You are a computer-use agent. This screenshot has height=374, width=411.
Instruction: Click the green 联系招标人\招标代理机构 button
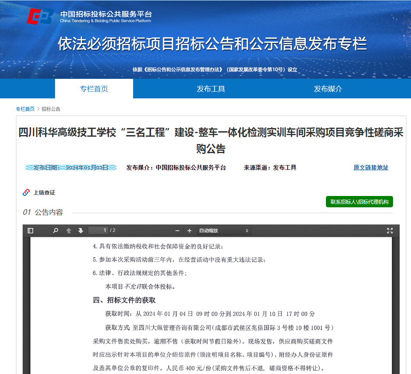[x=359, y=202]
